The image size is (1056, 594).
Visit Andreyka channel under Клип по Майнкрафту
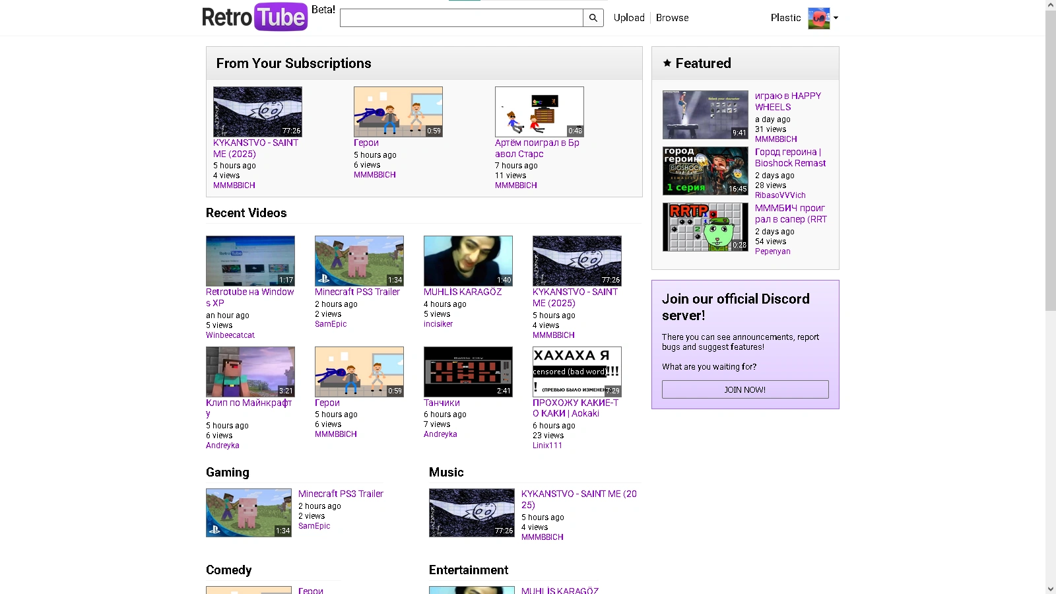(222, 445)
